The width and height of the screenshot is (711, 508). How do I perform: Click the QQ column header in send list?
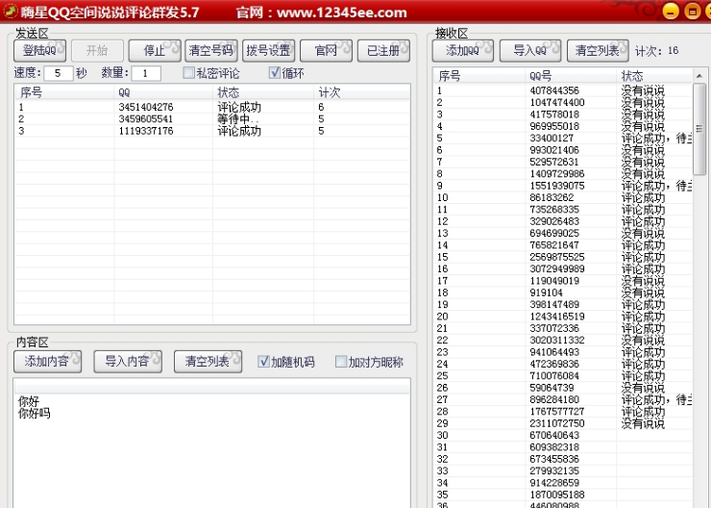pos(163,92)
